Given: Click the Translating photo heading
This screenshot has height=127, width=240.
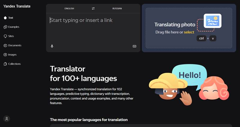Looking at the screenshot, I should (175, 25).
